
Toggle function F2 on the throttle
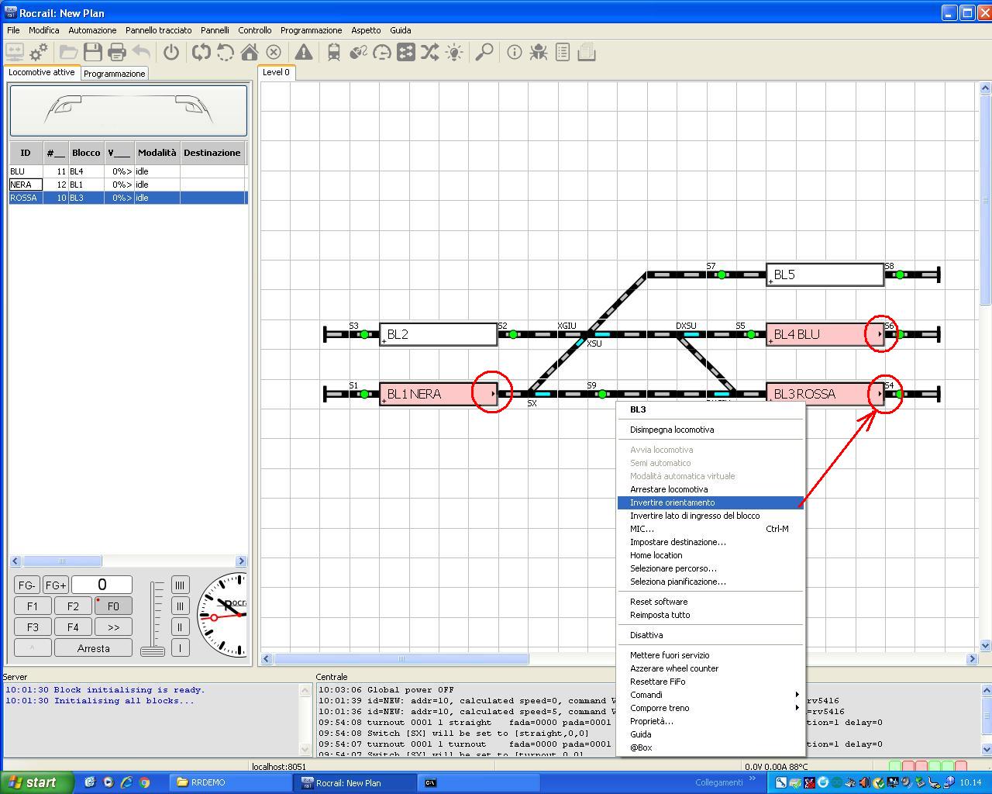pos(73,606)
